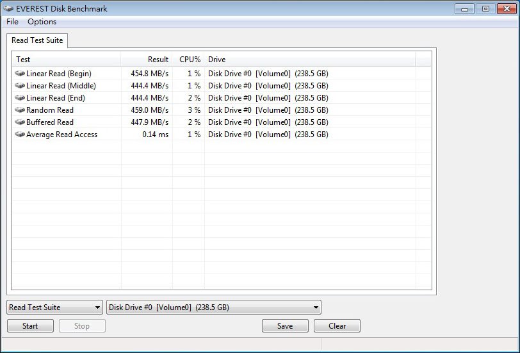Close the EVEREST Disk Benchmark window
Image resolution: width=520 pixels, height=353 pixels.
coord(507,8)
